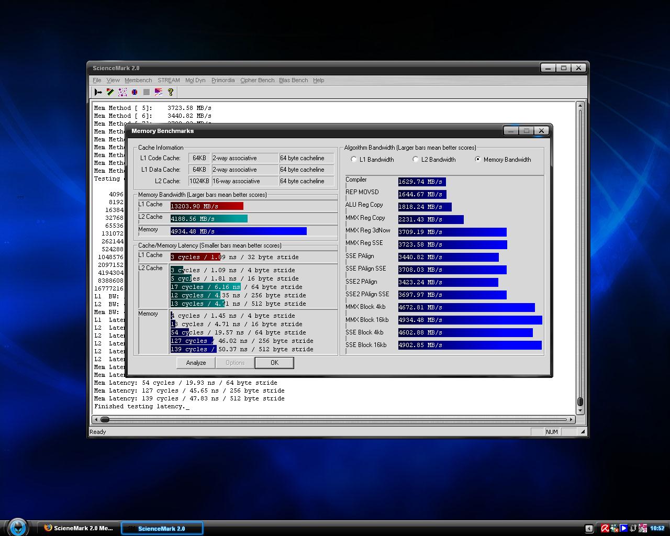The height and width of the screenshot is (536, 670).
Task: Click the NUM indicator in status bar
Action: click(552, 432)
